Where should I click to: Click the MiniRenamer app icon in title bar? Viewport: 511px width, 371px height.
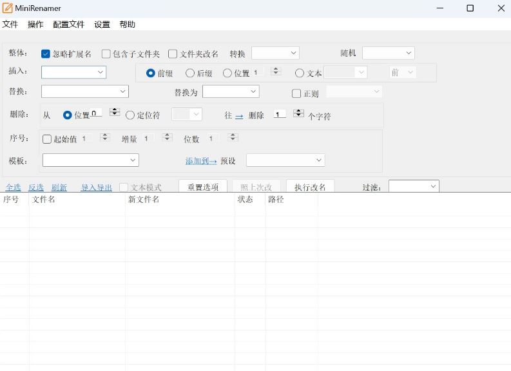pos(8,8)
